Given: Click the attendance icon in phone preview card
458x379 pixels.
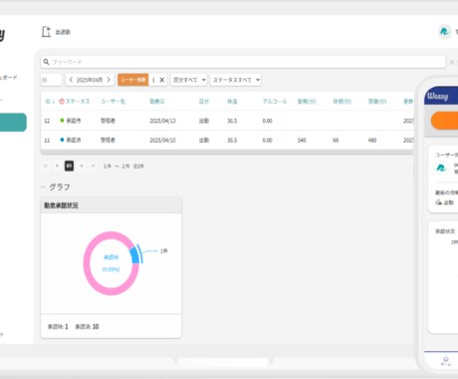Looking at the screenshot, I should tap(438, 202).
